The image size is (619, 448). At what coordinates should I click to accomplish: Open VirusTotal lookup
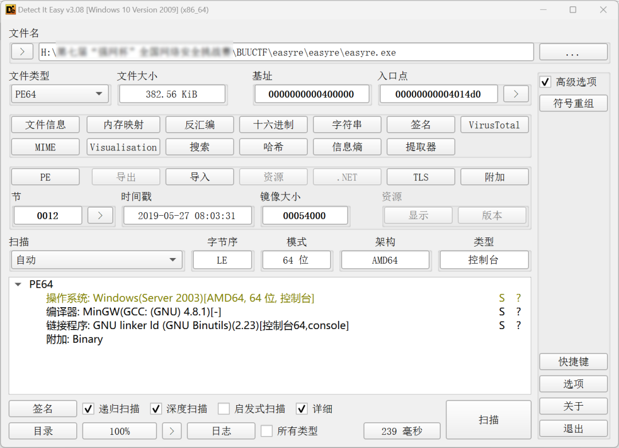tap(494, 125)
